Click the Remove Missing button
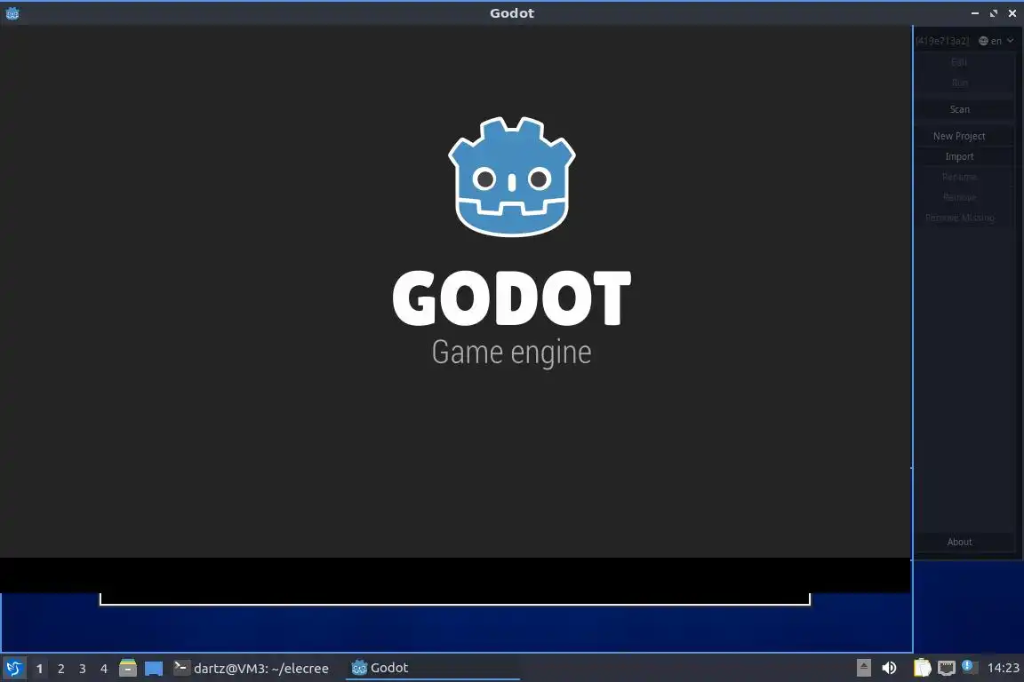Viewport: 1024px width, 682px height. click(959, 218)
